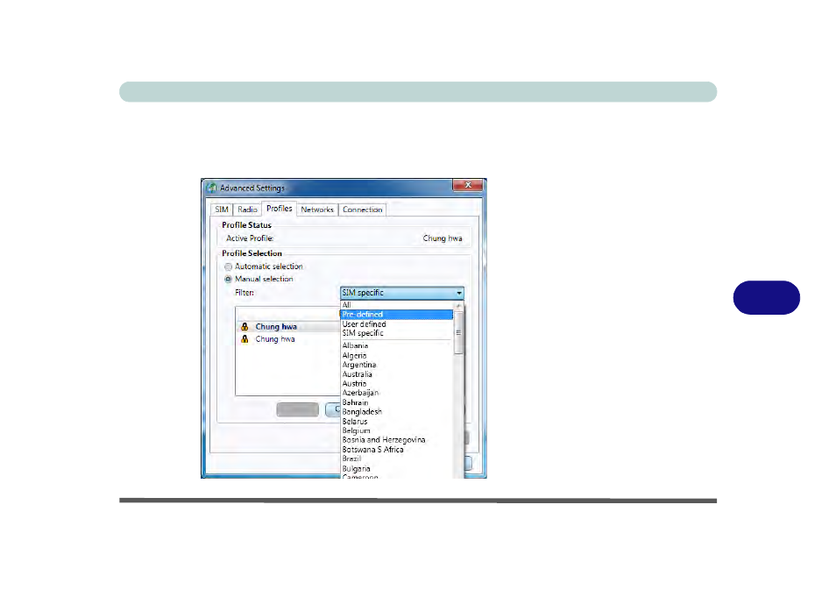
Task: Pick Azerbaijan from the dropdown list
Action: coord(397,393)
